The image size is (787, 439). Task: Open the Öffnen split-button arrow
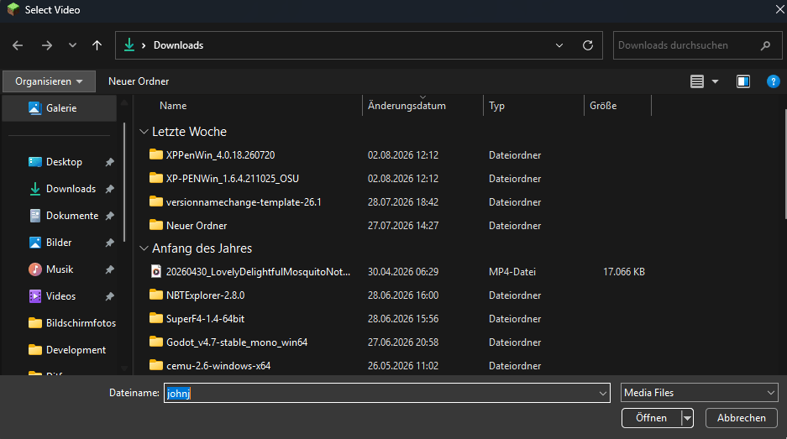point(687,418)
